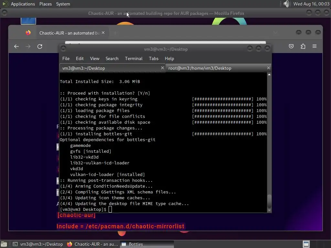Open the terminal Help menu

tap(169, 59)
